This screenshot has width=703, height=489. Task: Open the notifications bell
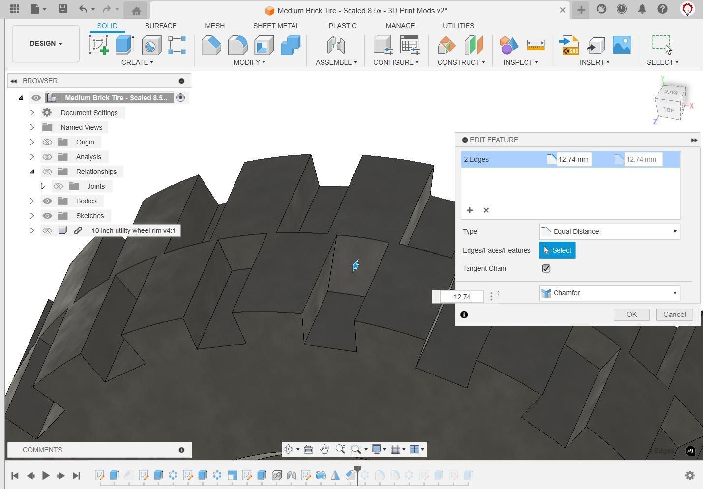[642, 9]
